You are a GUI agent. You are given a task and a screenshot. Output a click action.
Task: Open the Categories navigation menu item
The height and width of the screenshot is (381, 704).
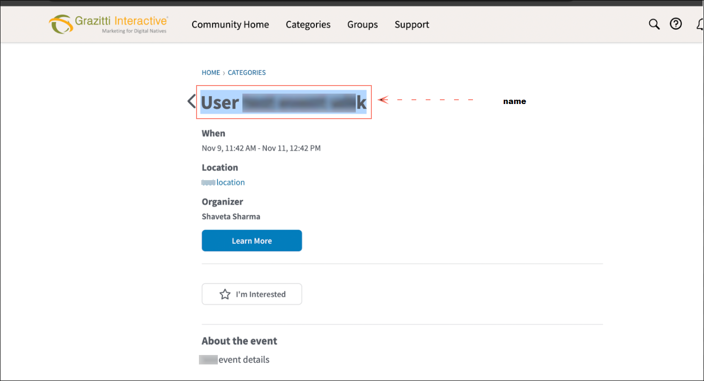308,25
